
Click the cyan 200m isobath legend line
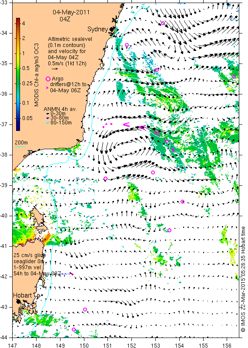tap(20, 146)
